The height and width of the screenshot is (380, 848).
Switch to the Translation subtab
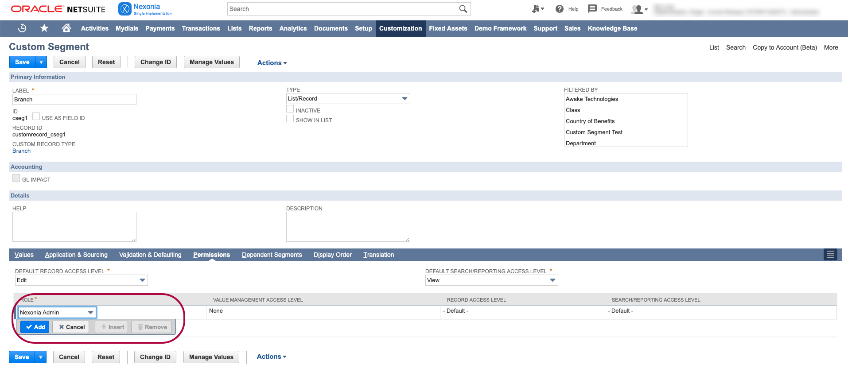pos(379,255)
